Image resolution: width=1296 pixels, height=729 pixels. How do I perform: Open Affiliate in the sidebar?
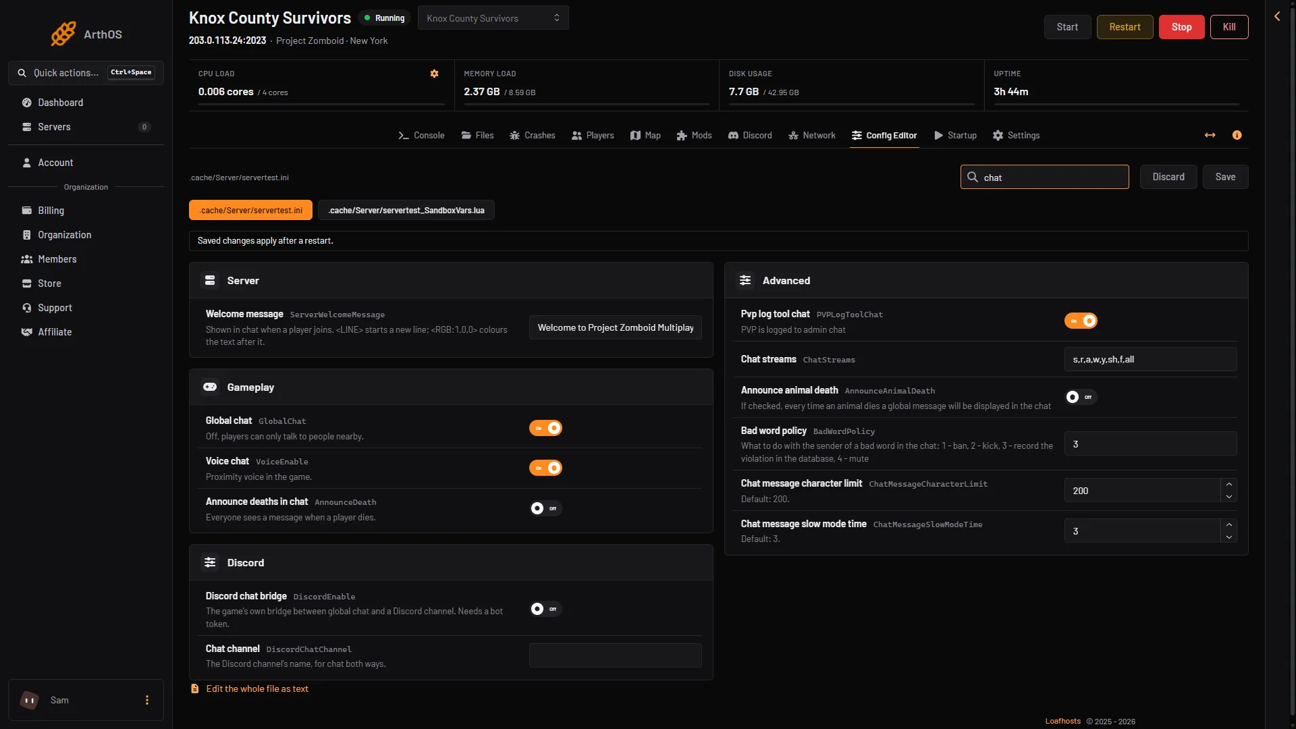[x=86, y=332]
